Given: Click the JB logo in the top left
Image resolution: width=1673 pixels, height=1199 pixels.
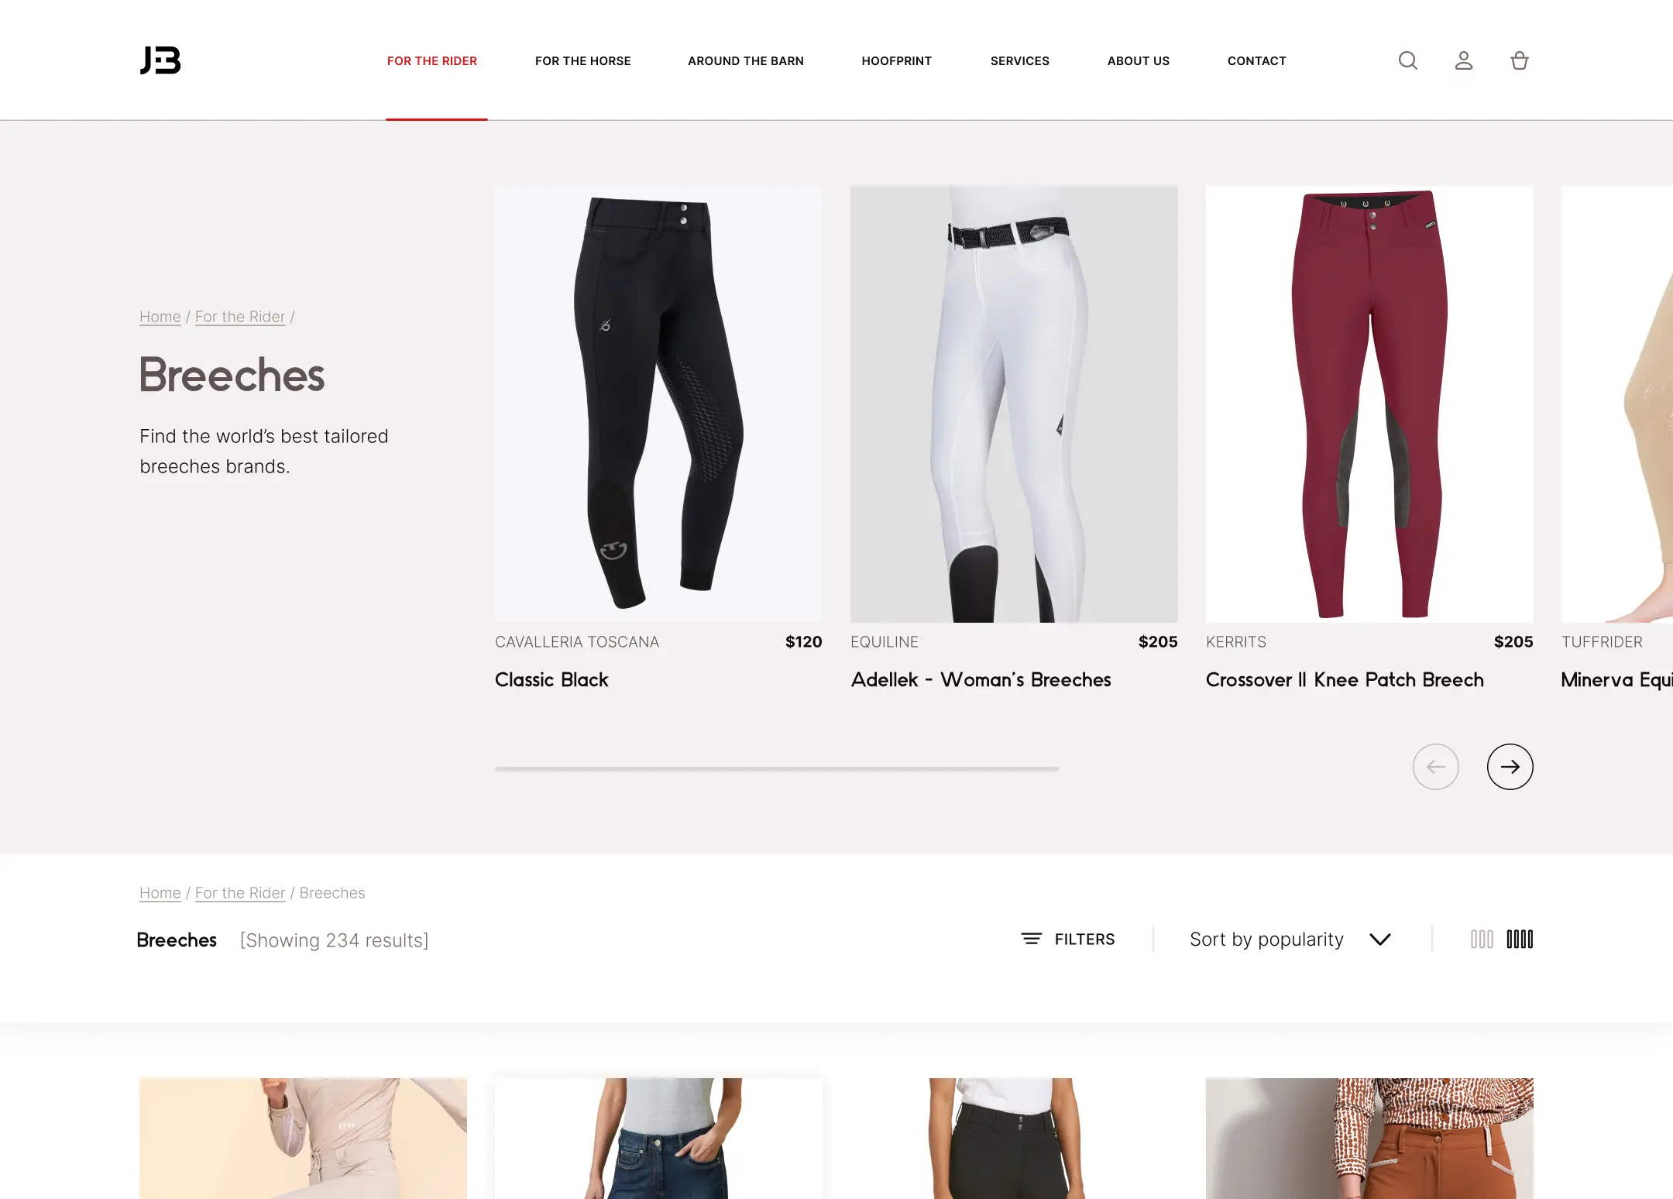Looking at the screenshot, I should coord(160,60).
